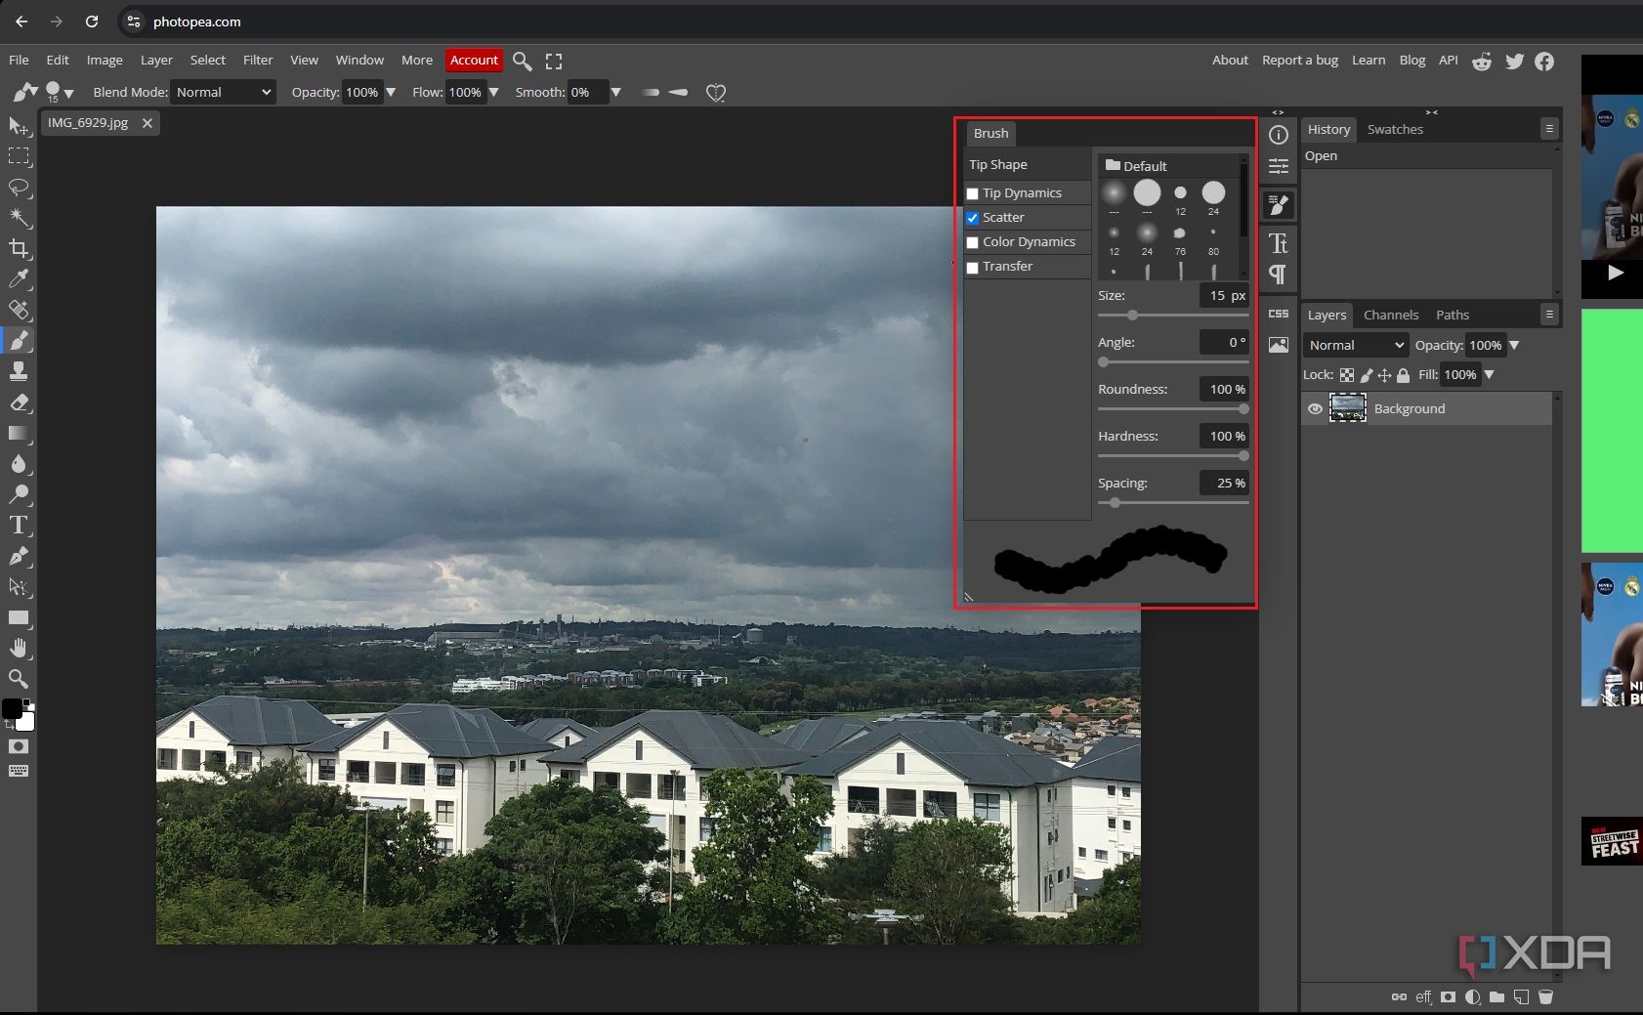Toggle fullscreen mode icon
This screenshot has width=1643, height=1015.
point(554,62)
